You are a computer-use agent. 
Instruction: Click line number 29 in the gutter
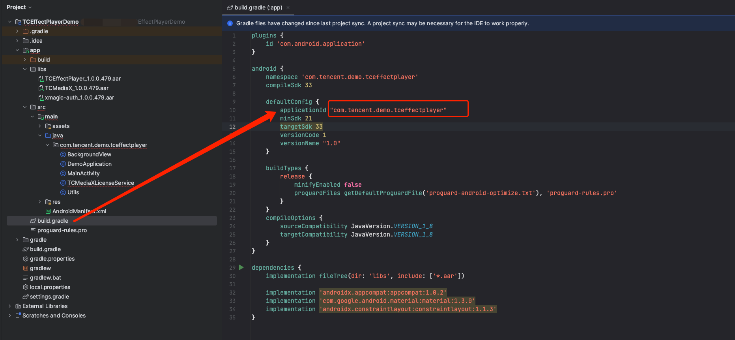point(232,268)
